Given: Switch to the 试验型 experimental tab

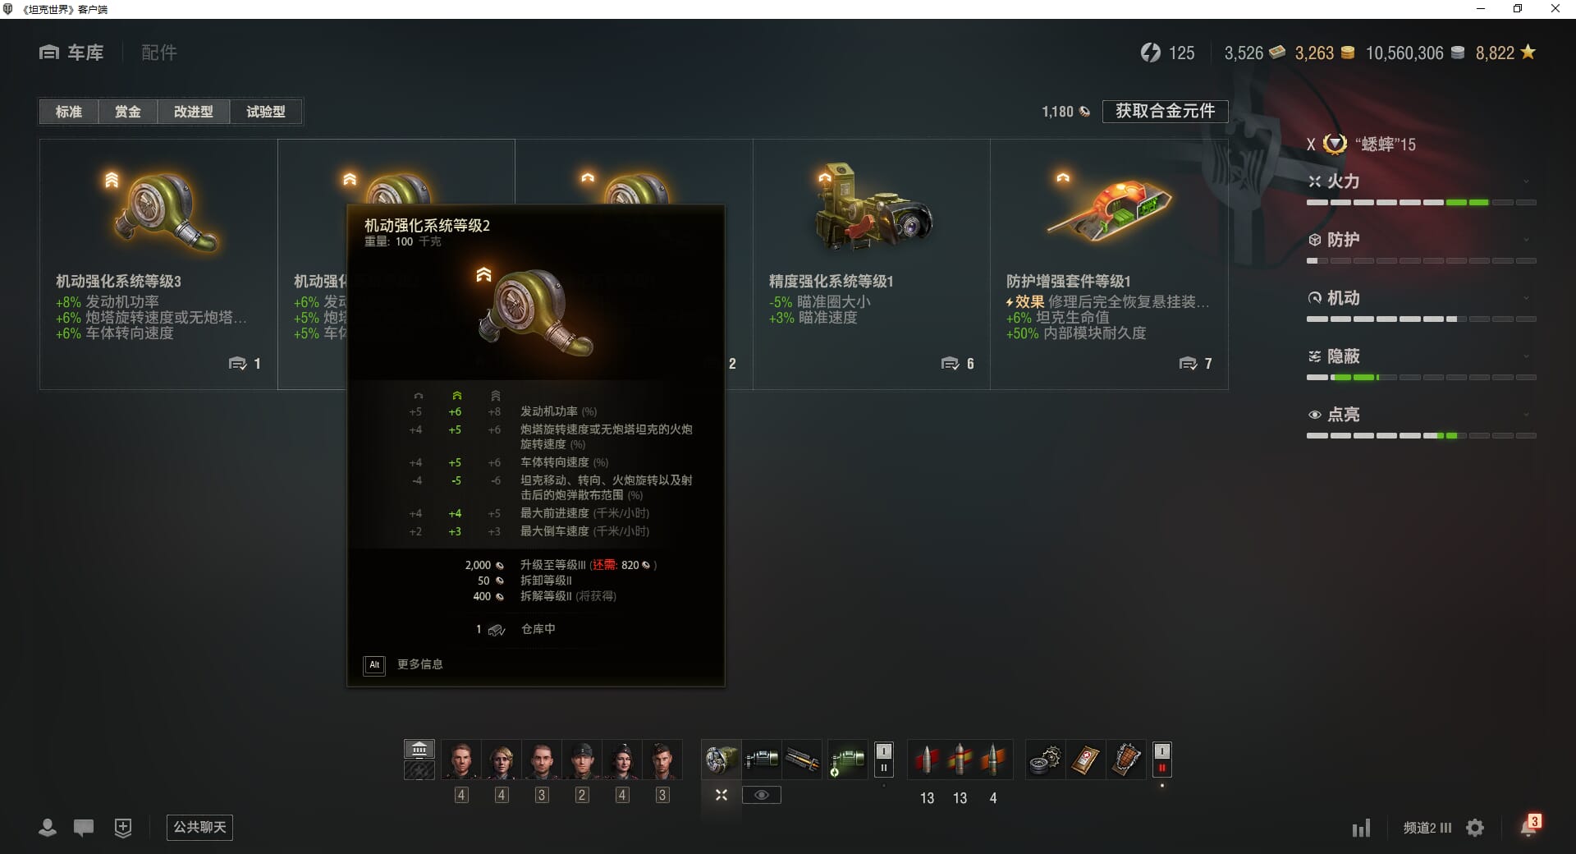Looking at the screenshot, I should tap(266, 112).
